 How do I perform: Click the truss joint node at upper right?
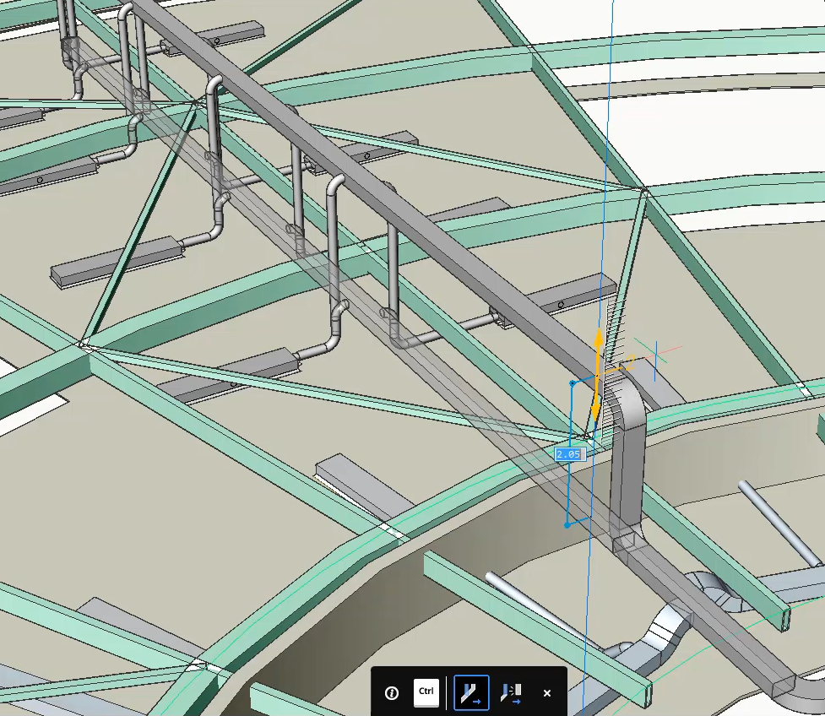click(643, 192)
